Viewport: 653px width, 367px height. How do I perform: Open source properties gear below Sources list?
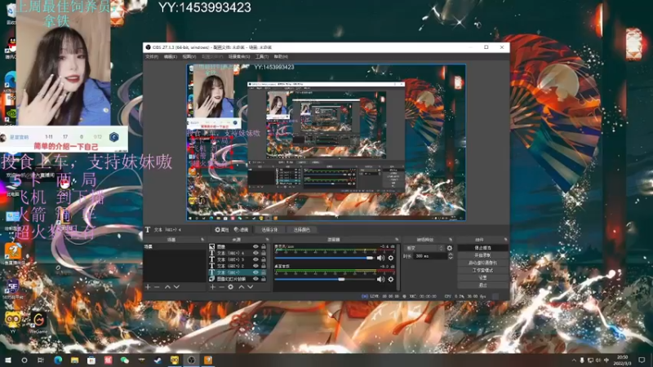[231, 287]
